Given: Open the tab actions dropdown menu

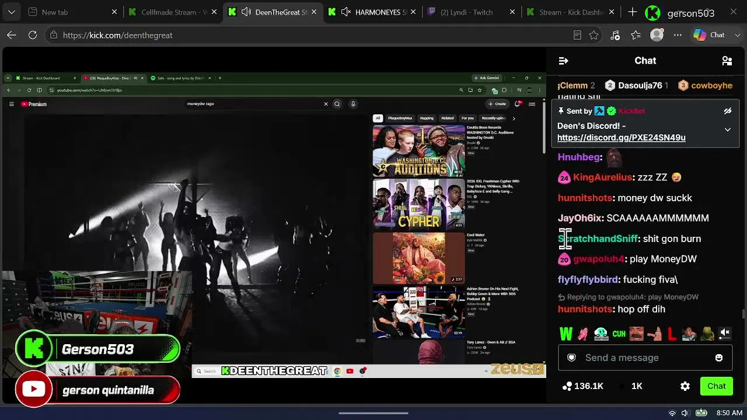Looking at the screenshot, I should click(12, 12).
